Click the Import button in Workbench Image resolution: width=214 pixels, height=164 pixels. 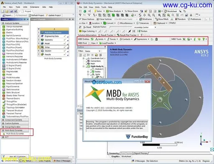point(8,15)
